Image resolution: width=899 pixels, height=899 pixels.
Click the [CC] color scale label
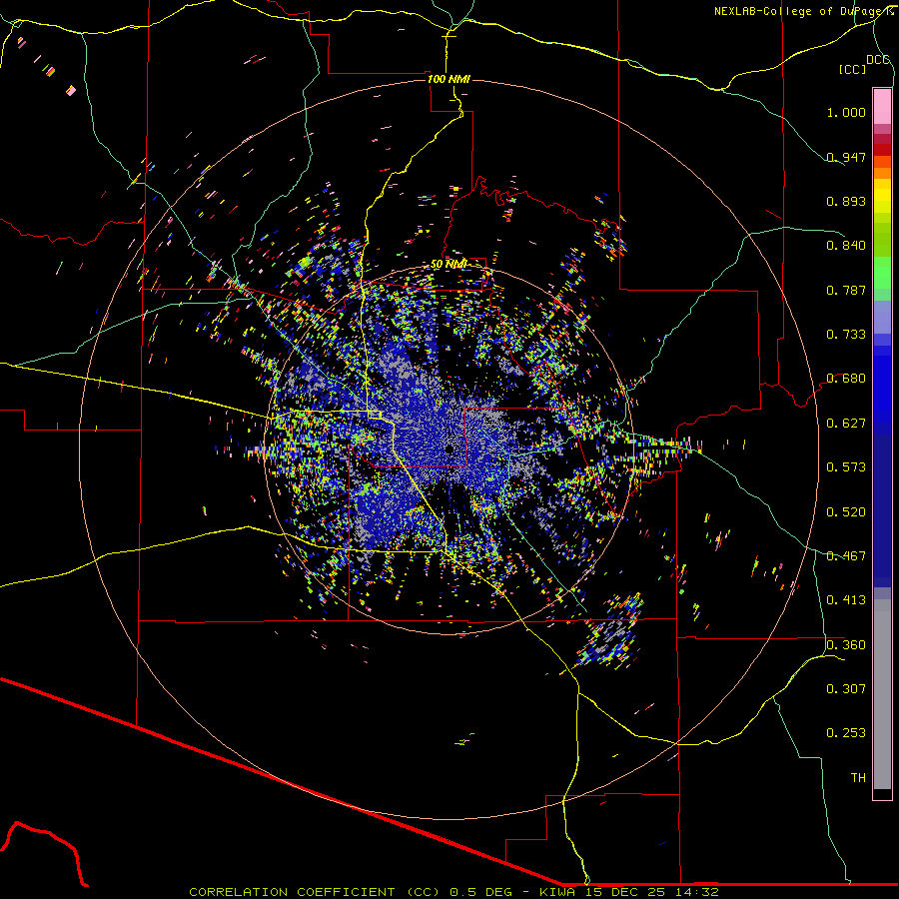pos(852,69)
